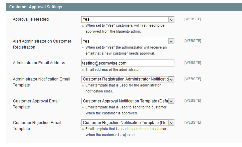
Task: Click the hint triangle under Approval is Needed
Action: point(83,26)
